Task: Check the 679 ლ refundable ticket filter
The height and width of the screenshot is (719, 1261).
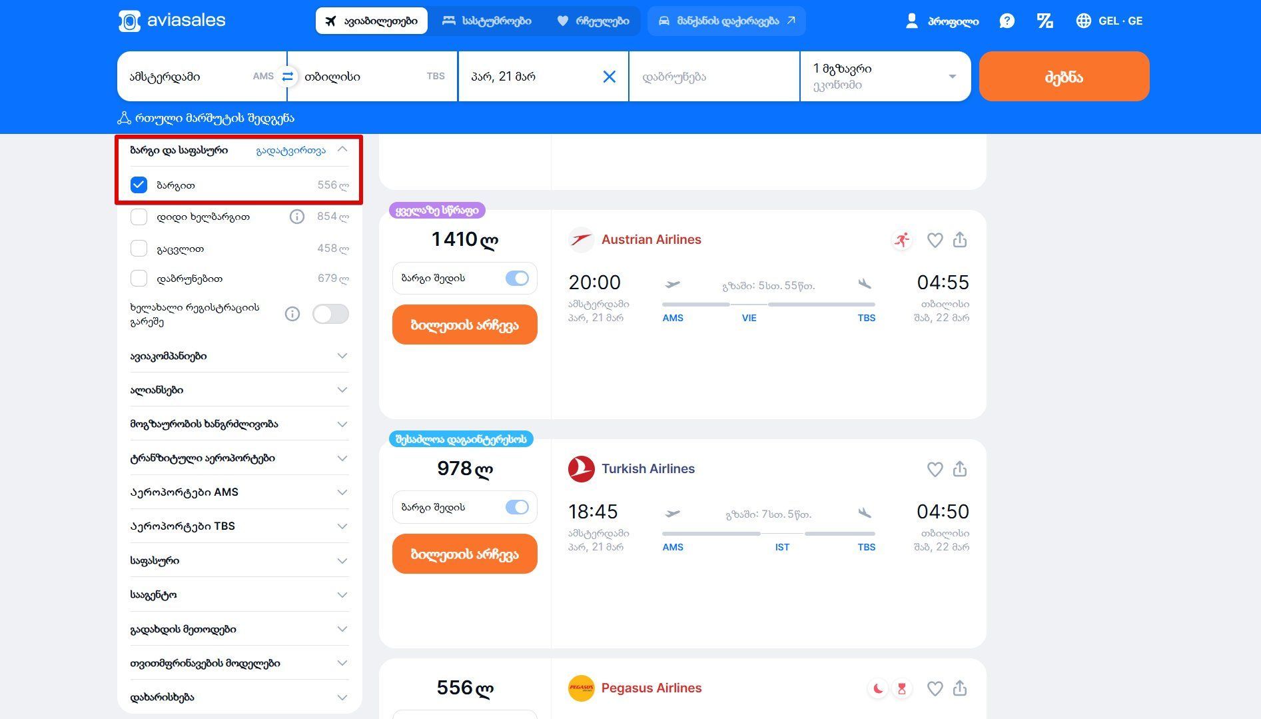Action: pos(139,278)
